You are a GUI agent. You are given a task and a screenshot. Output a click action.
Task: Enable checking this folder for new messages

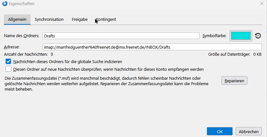tap(9, 69)
